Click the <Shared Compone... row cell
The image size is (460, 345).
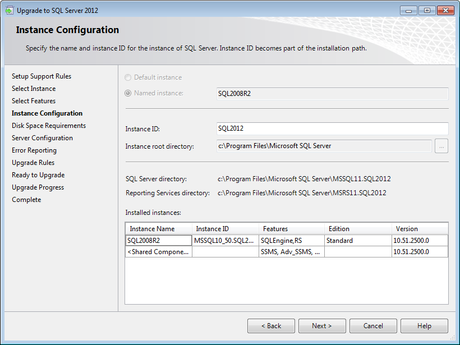click(159, 252)
